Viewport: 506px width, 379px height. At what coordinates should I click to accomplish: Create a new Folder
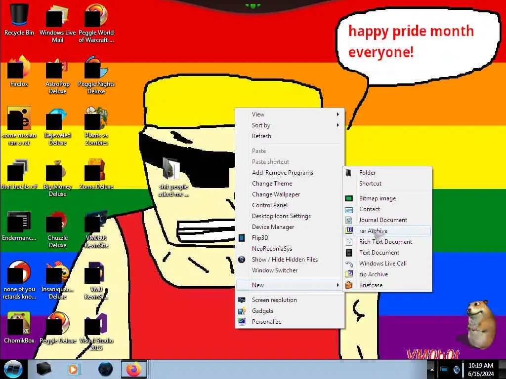click(387, 173)
